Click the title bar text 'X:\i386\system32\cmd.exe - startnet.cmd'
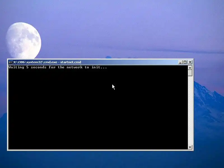224x168 pixels. 47,62
